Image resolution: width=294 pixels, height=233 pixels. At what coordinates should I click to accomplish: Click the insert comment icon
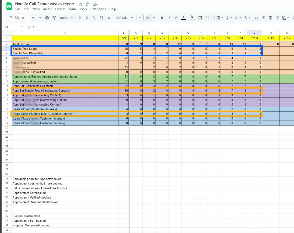[x=264, y=18]
